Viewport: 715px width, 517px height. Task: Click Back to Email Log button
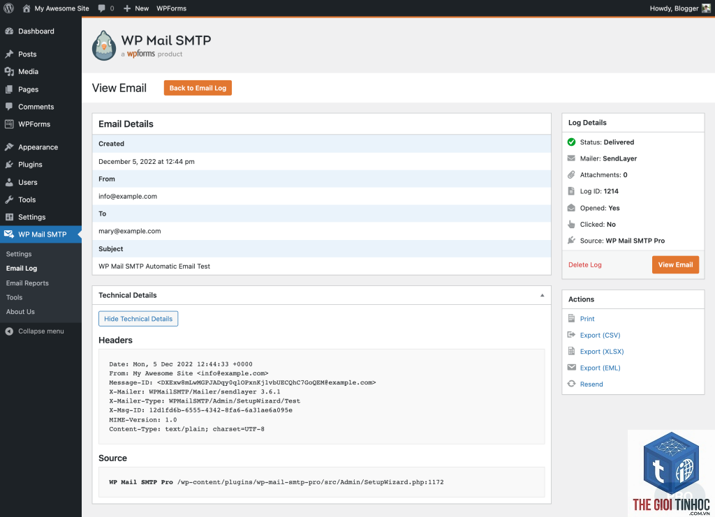(x=198, y=88)
